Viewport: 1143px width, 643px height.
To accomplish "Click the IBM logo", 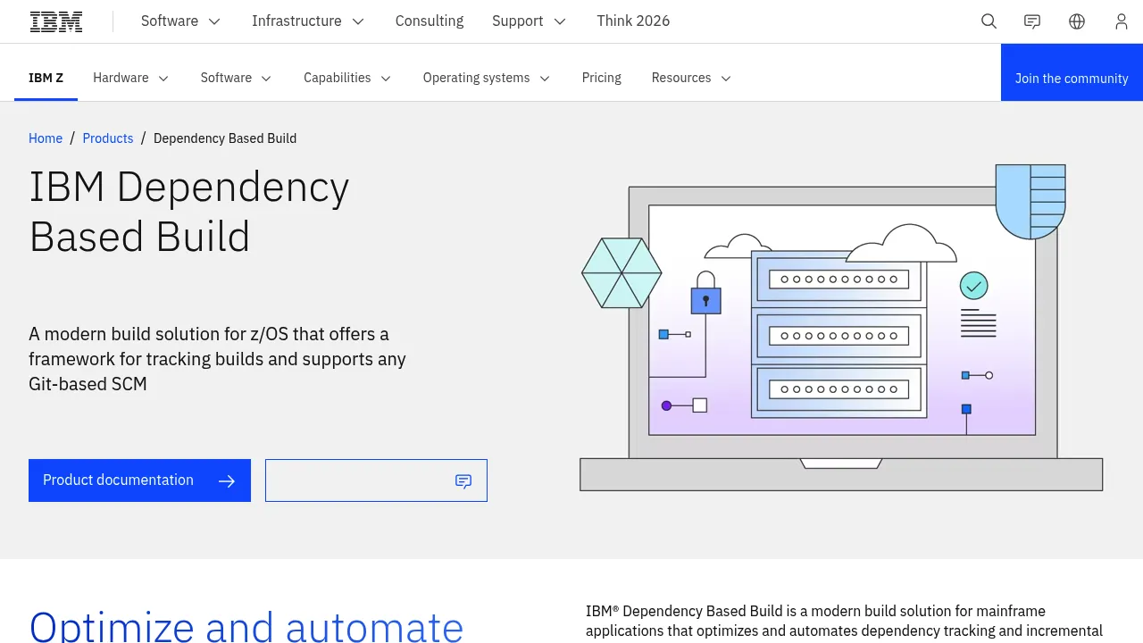I will click(56, 21).
